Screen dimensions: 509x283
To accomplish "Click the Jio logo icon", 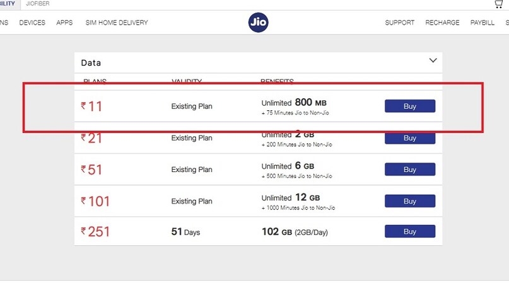I will pyautogui.click(x=258, y=22).
